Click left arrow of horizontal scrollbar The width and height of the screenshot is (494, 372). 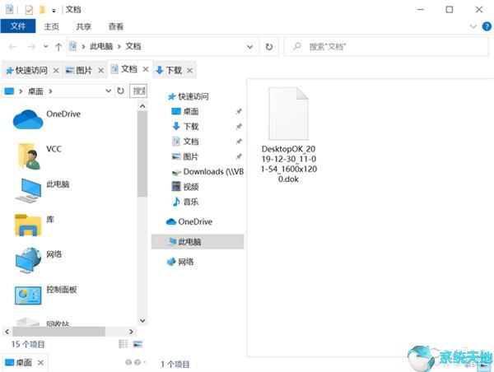click(7, 332)
